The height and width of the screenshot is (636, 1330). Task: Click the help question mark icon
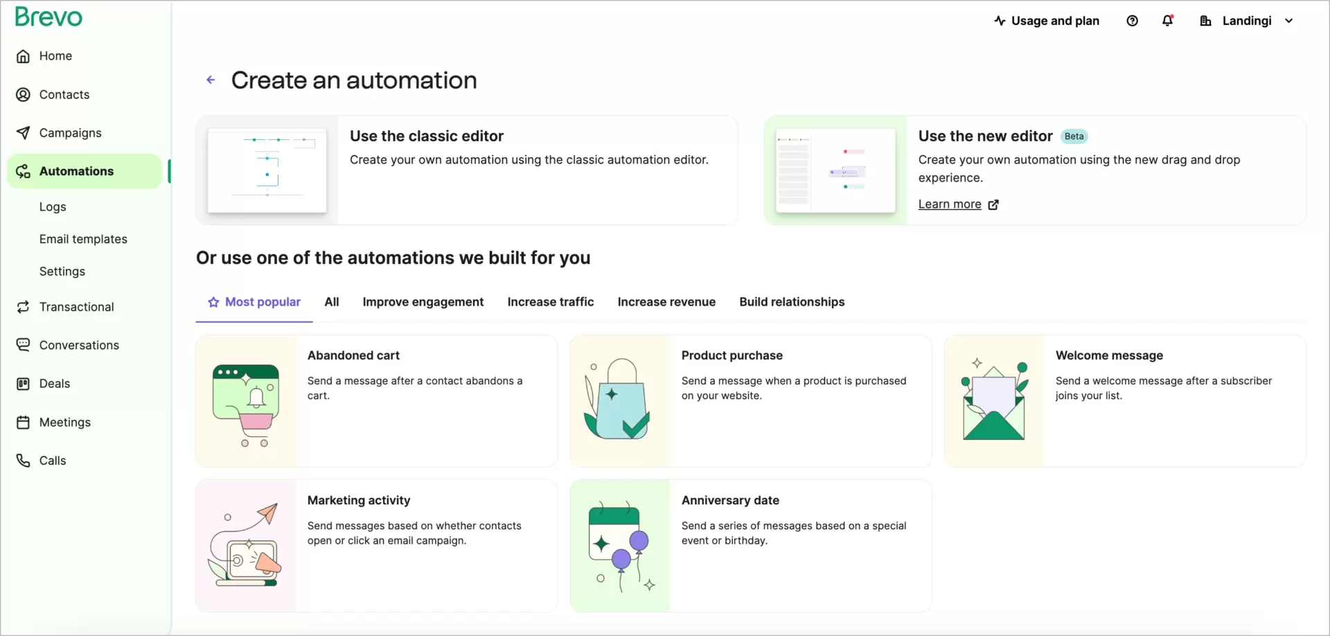point(1133,21)
